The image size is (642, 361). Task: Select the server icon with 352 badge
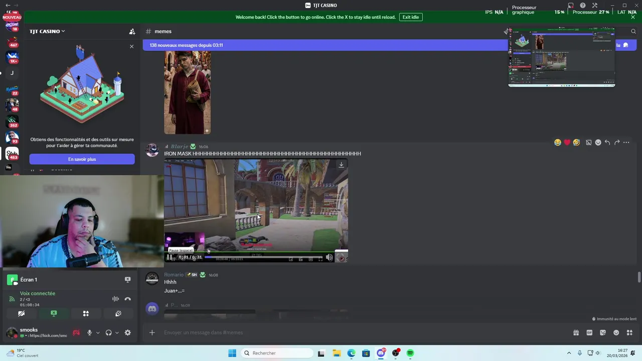12,121
